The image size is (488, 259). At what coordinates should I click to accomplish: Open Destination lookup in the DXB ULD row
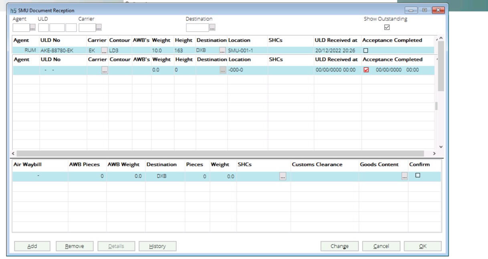point(223,51)
